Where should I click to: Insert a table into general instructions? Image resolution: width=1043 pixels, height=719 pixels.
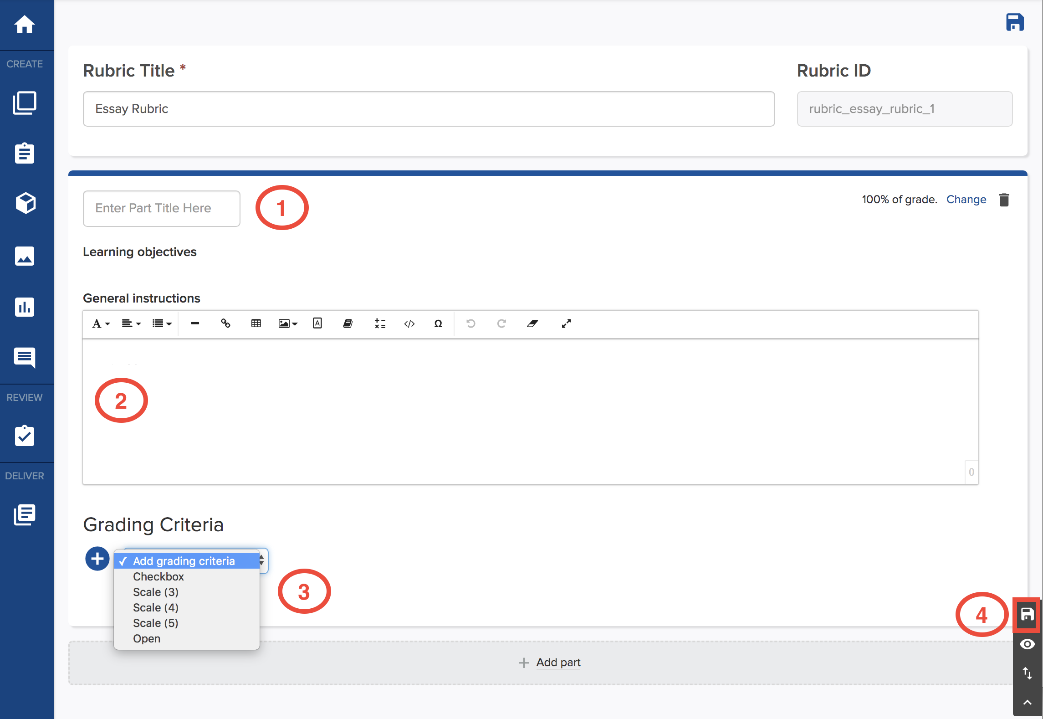pos(256,324)
